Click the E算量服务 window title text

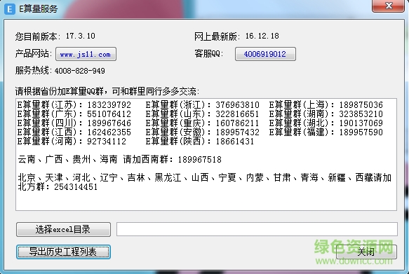coord(39,9)
